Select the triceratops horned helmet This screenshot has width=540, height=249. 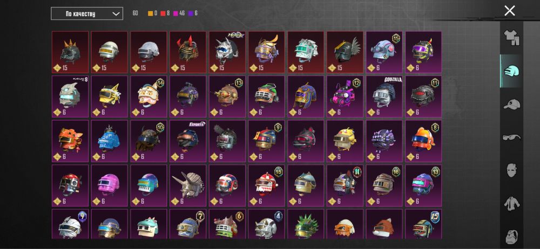click(188, 185)
